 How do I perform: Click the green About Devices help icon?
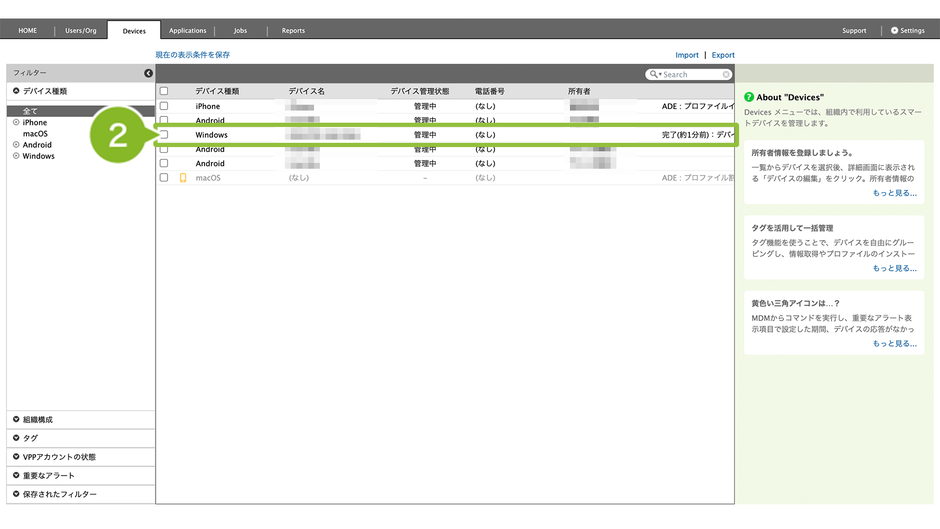749,97
